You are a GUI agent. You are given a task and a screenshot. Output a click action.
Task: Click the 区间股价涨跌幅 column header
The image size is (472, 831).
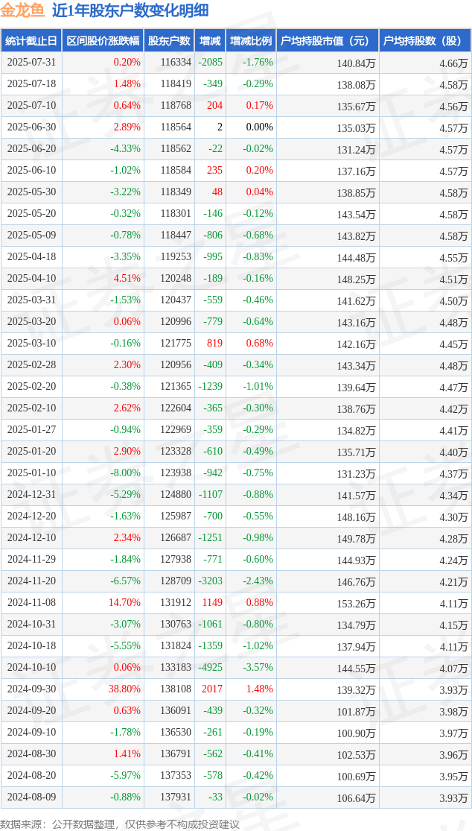[103, 40]
